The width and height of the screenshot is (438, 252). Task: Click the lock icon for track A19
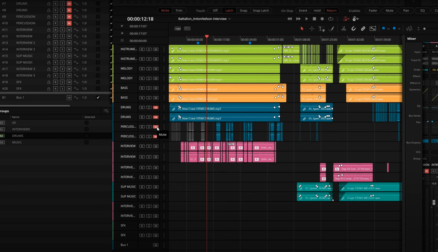(x=49, y=82)
